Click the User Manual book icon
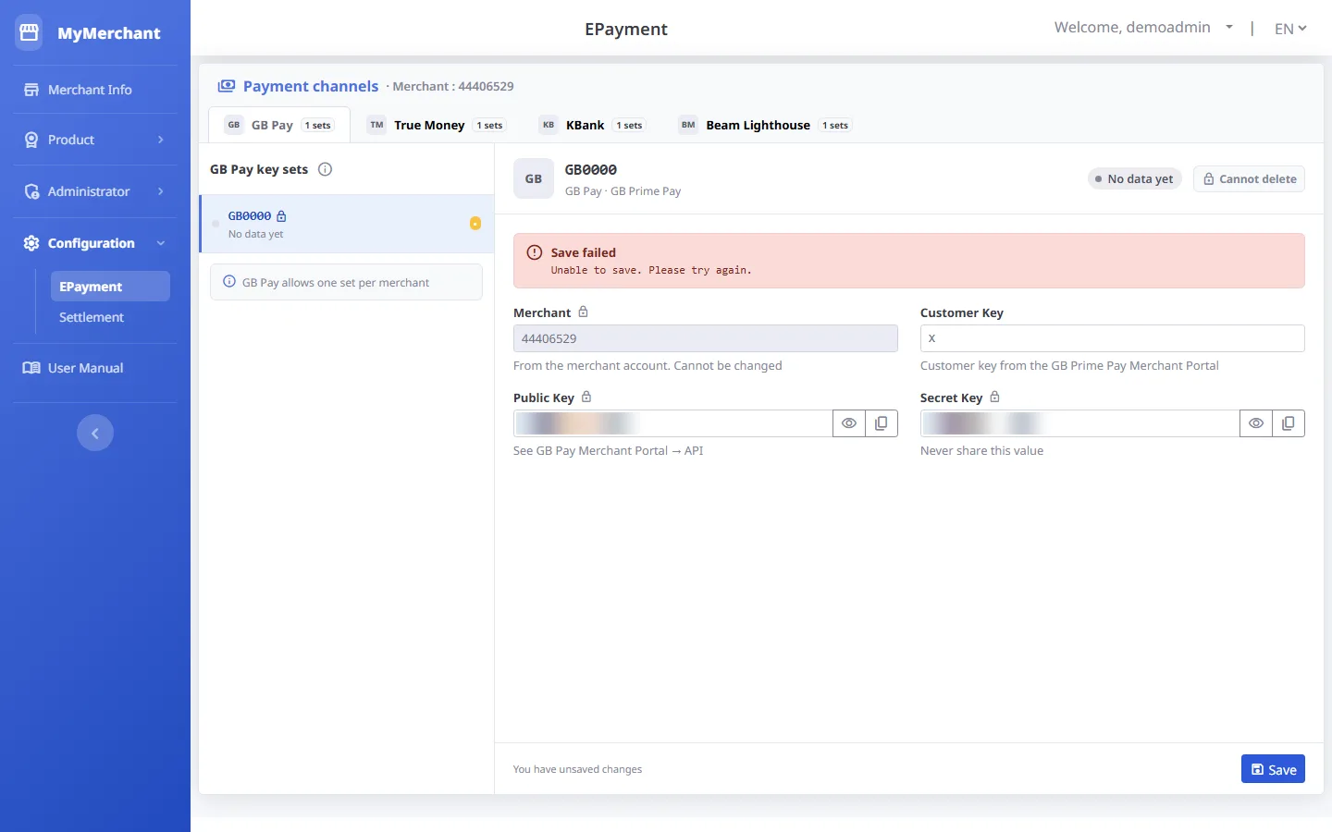Image resolution: width=1332 pixels, height=832 pixels. point(31,368)
